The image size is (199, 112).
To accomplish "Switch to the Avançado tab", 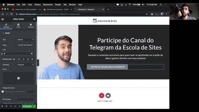I will tap(31, 26).
